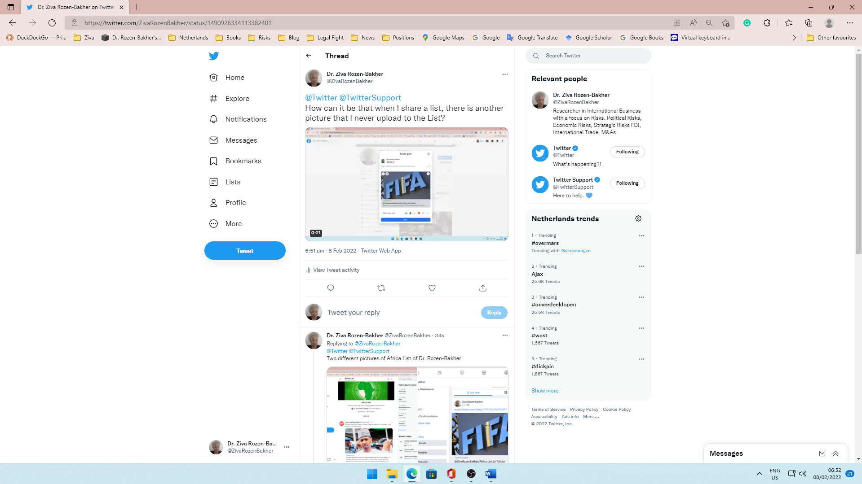Screen dimensions: 862x484
Task: Open @TwitterSupport mention in main tweet
Action: [370, 98]
